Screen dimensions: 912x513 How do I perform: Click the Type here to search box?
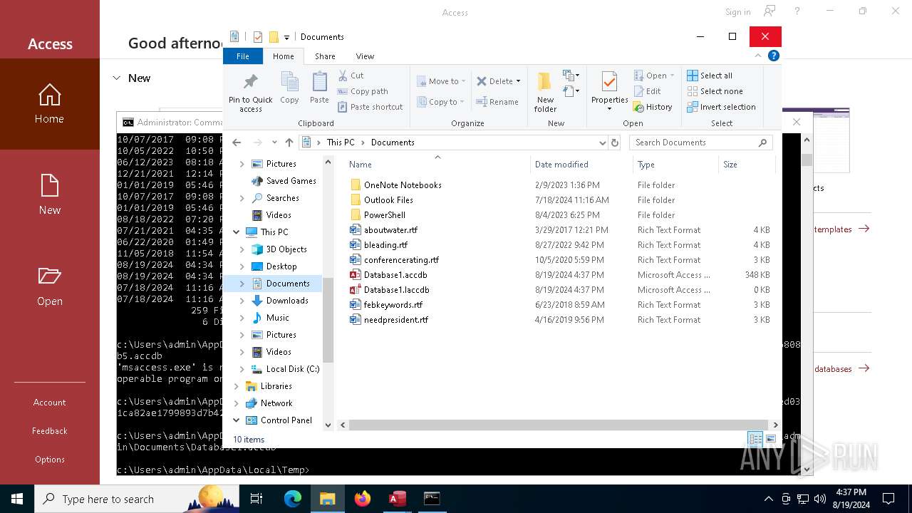135,499
